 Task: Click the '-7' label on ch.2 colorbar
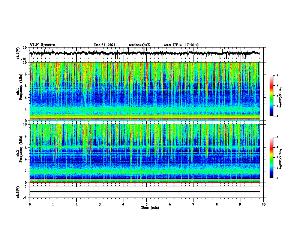coord(276,178)
